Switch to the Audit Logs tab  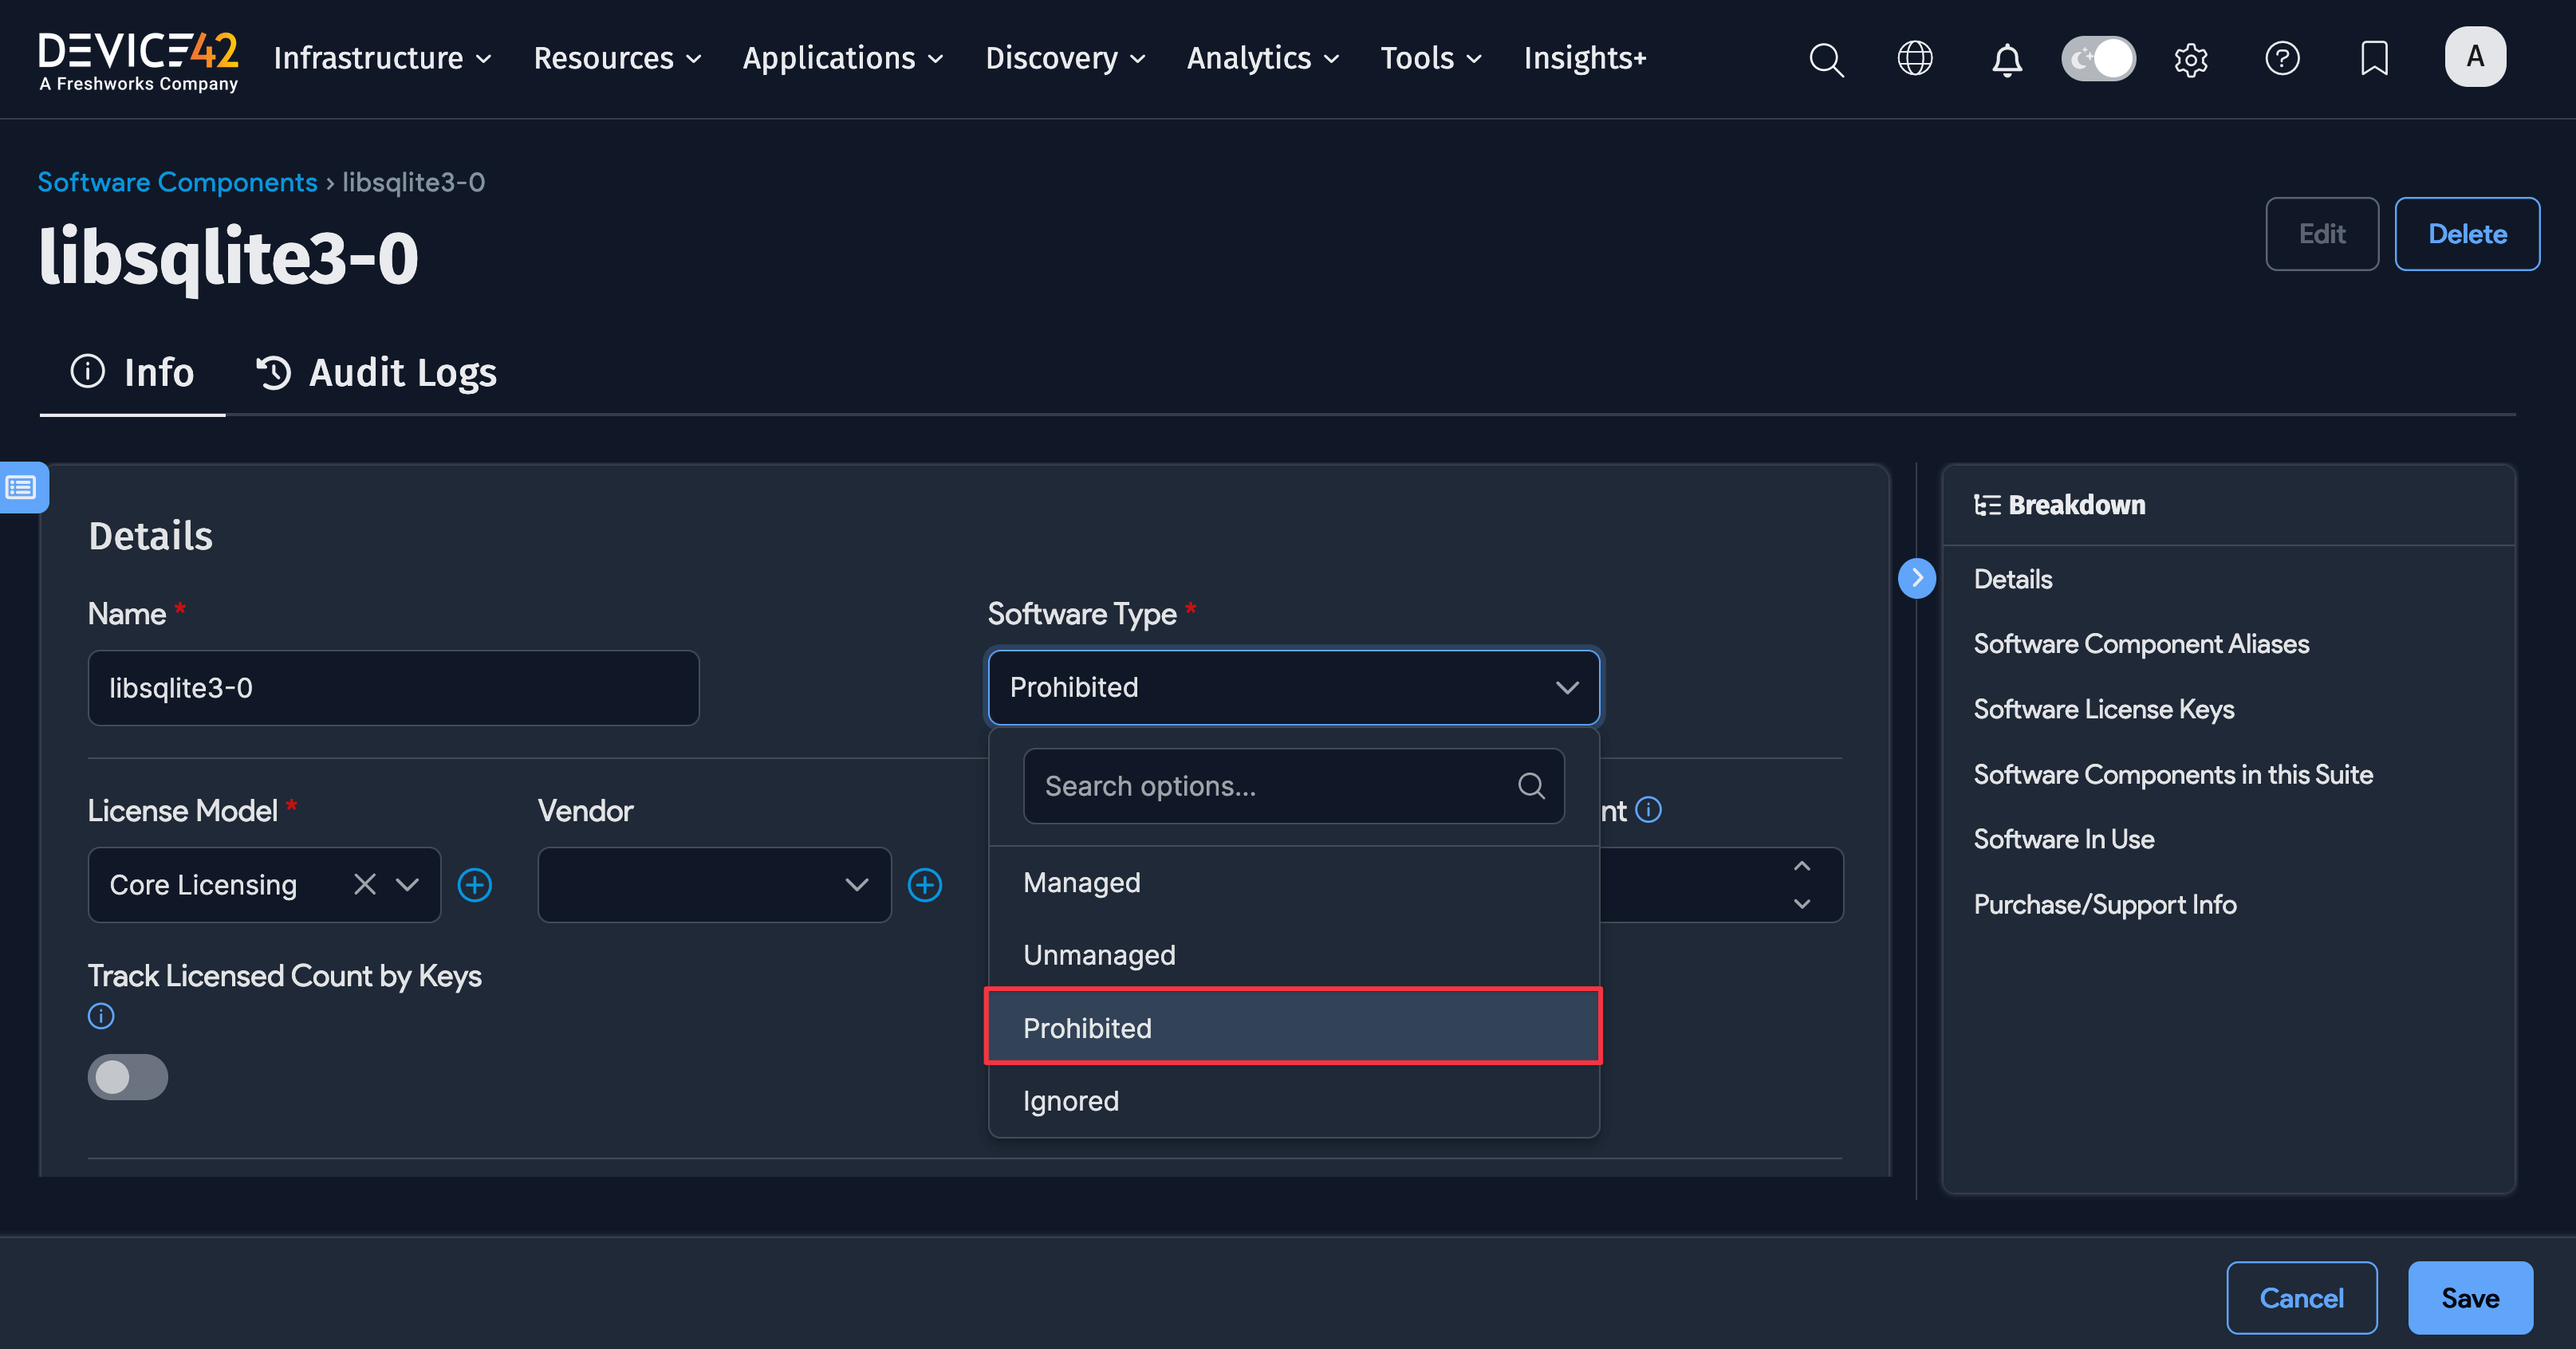click(x=375, y=372)
